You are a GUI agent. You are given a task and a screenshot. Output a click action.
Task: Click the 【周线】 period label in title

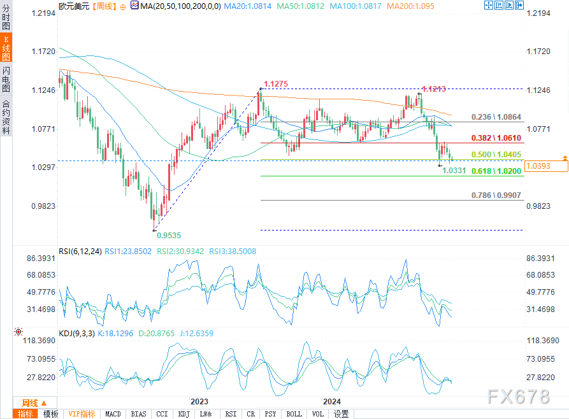pyautogui.click(x=104, y=6)
